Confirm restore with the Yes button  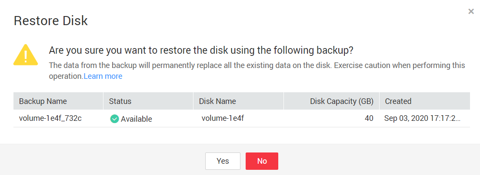223,161
